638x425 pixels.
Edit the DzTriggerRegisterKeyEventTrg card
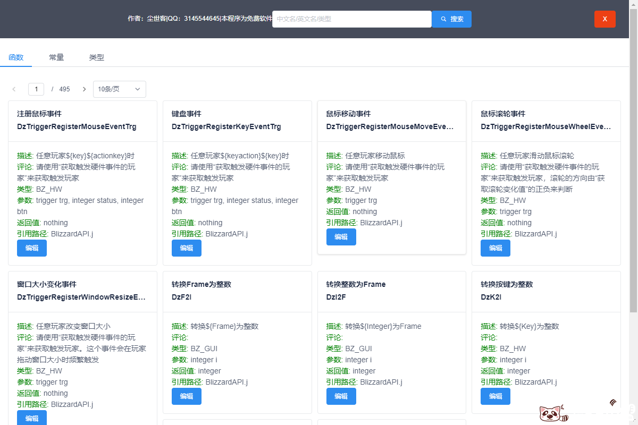186,248
